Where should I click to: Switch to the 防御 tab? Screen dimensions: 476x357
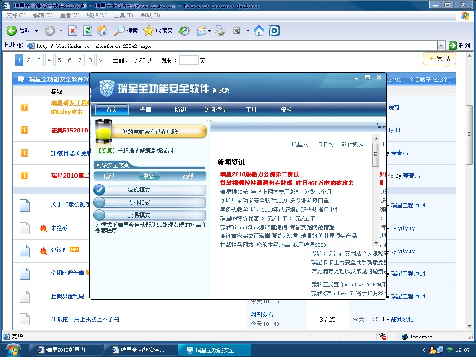(x=180, y=110)
